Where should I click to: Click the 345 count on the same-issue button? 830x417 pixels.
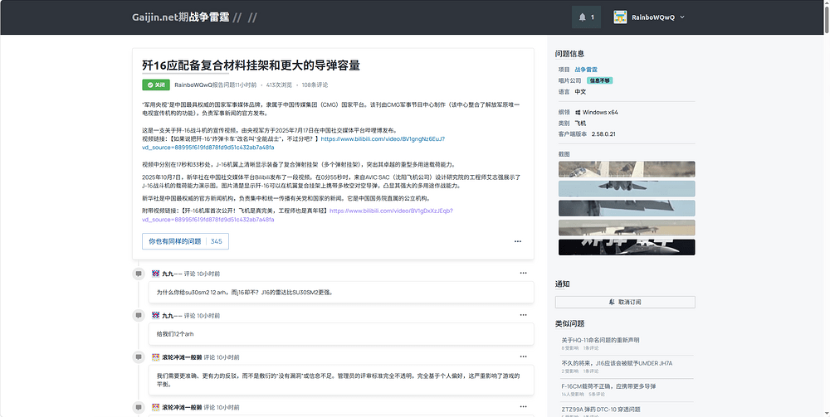[x=217, y=241]
